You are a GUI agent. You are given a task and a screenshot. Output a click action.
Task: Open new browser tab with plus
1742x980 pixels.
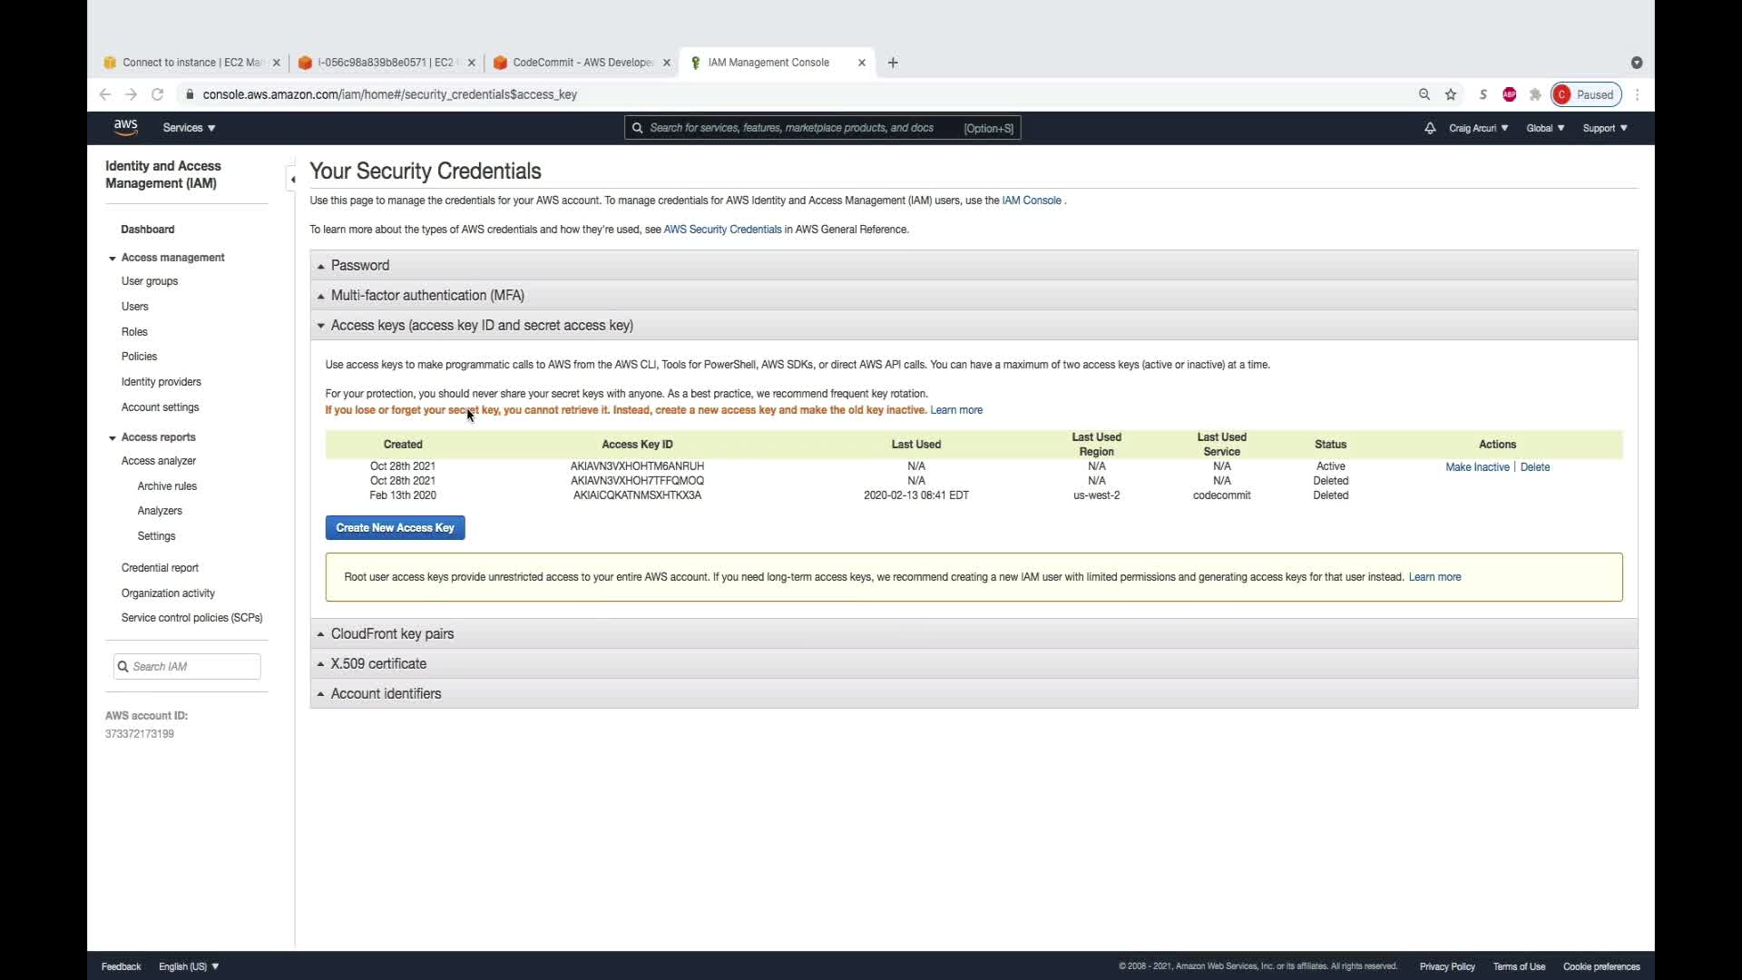893,63
